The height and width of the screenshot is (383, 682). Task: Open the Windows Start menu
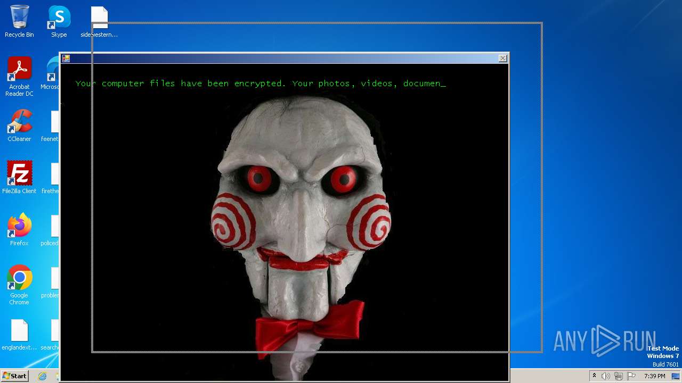[x=14, y=376]
